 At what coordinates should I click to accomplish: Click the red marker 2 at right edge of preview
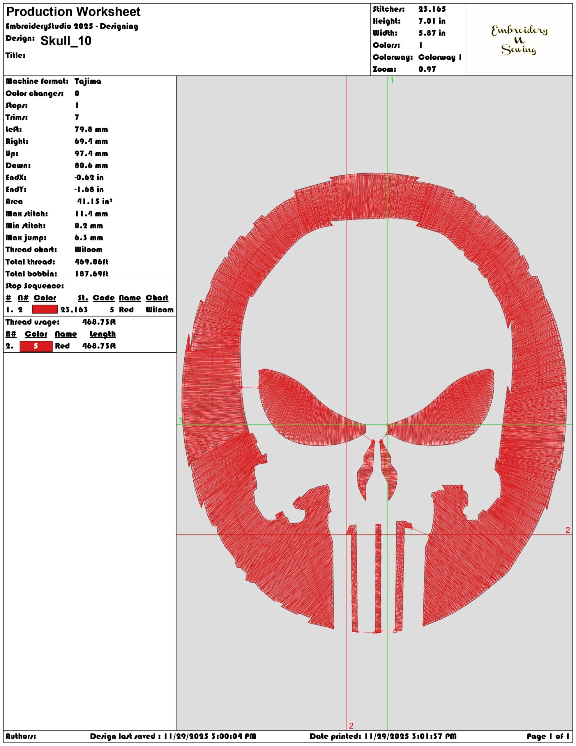[568, 530]
